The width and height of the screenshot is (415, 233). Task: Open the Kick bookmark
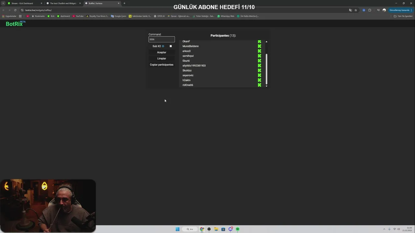pyautogui.click(x=51, y=16)
